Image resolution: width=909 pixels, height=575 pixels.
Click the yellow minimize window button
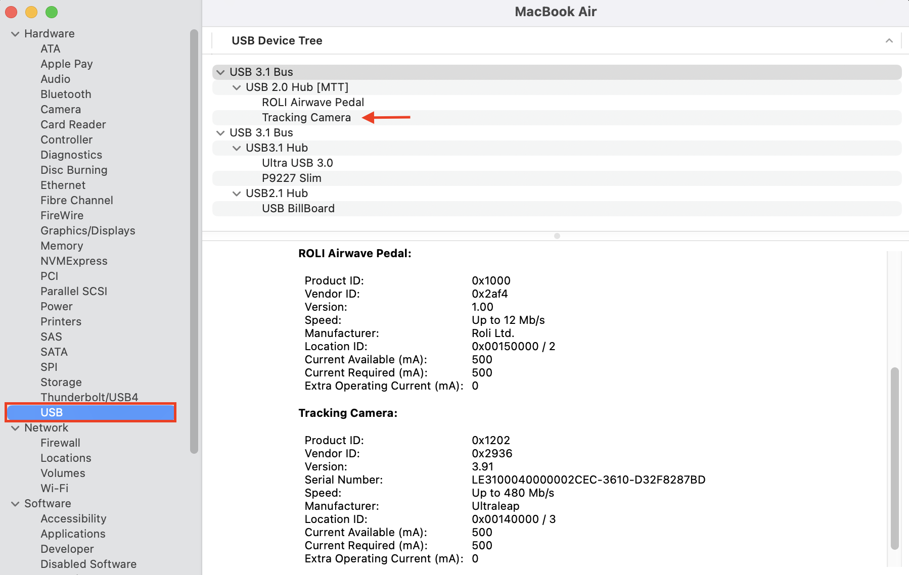click(31, 12)
